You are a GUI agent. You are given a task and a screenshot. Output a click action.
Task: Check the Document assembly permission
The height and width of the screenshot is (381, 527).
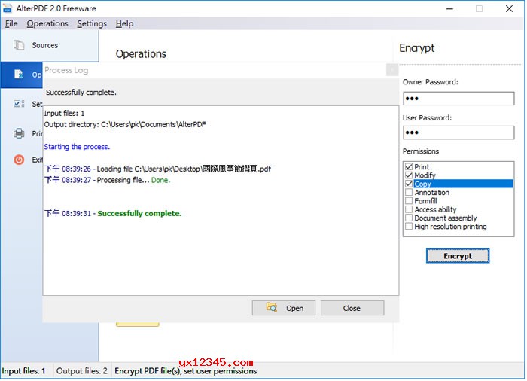pos(409,218)
